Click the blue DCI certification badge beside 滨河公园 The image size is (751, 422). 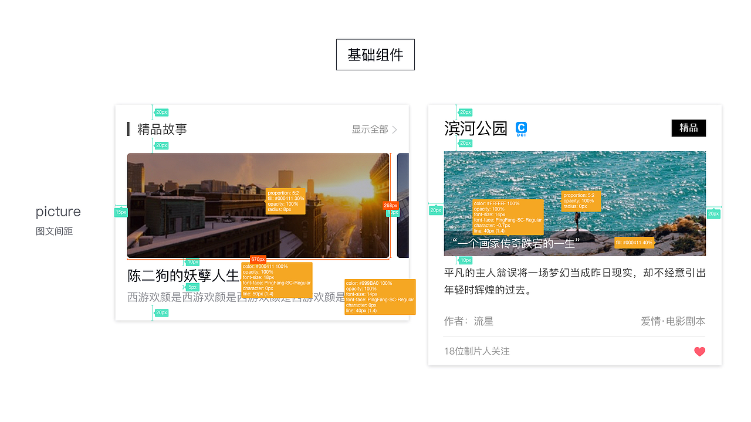(x=522, y=128)
